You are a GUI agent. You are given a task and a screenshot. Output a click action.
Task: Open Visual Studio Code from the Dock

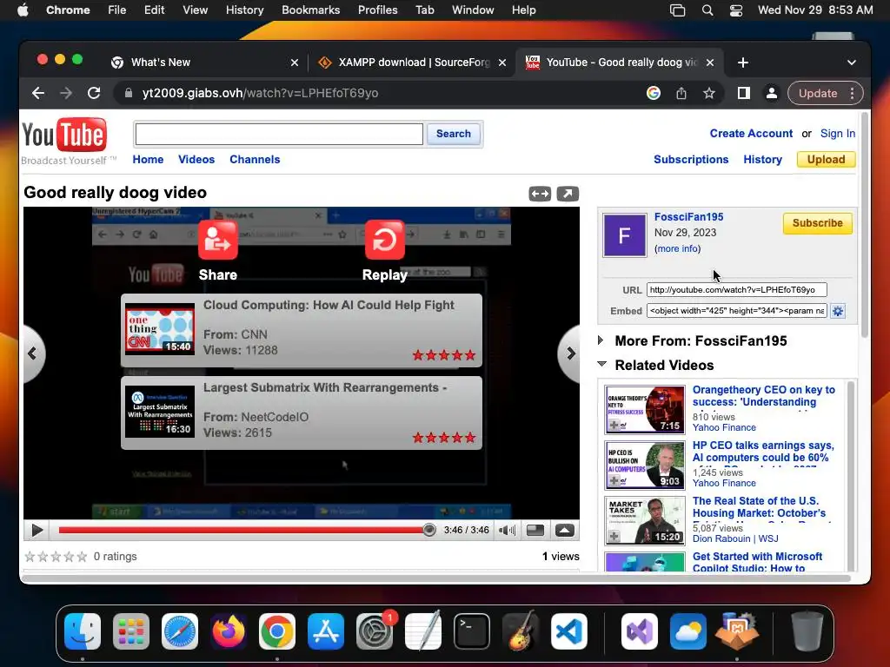click(569, 631)
